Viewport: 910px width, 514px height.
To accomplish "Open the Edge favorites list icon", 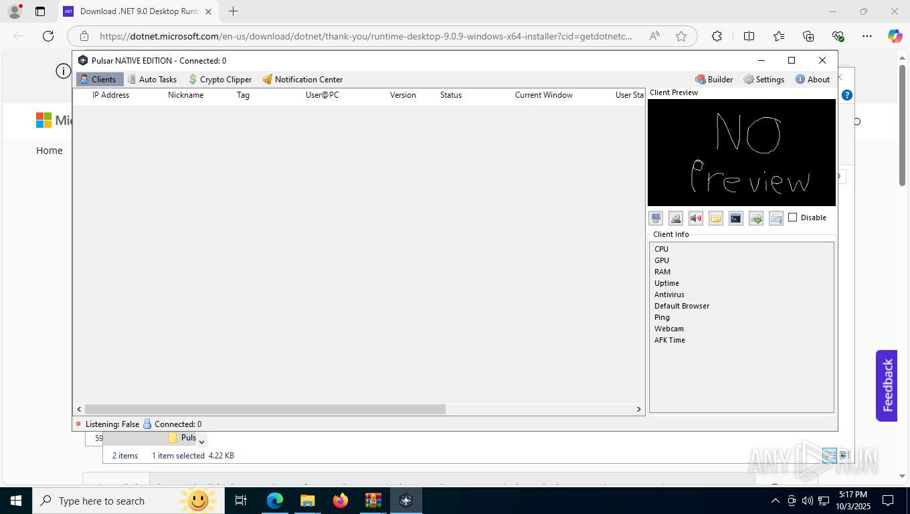I will 779,36.
